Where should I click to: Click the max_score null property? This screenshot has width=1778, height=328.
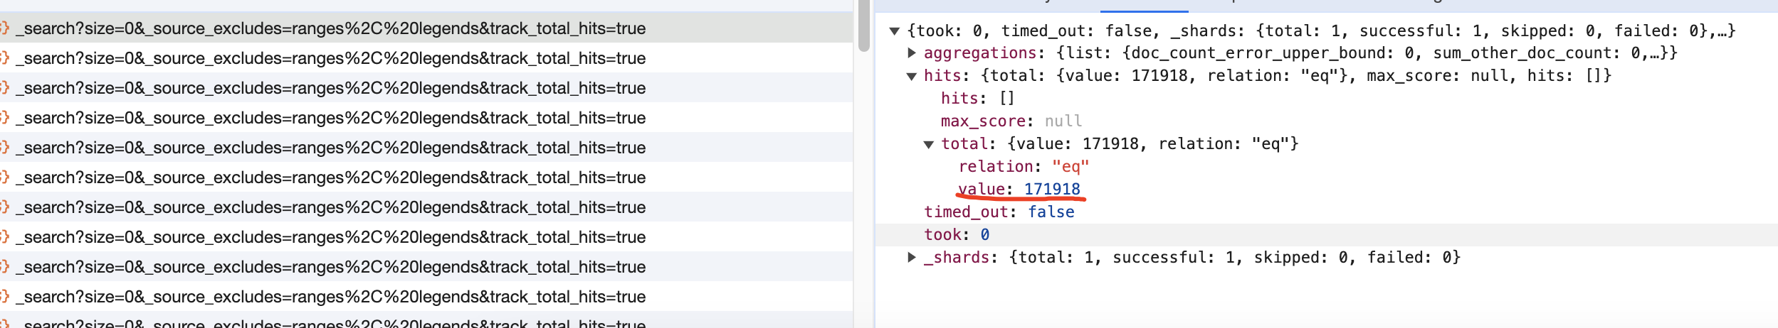click(x=1011, y=121)
